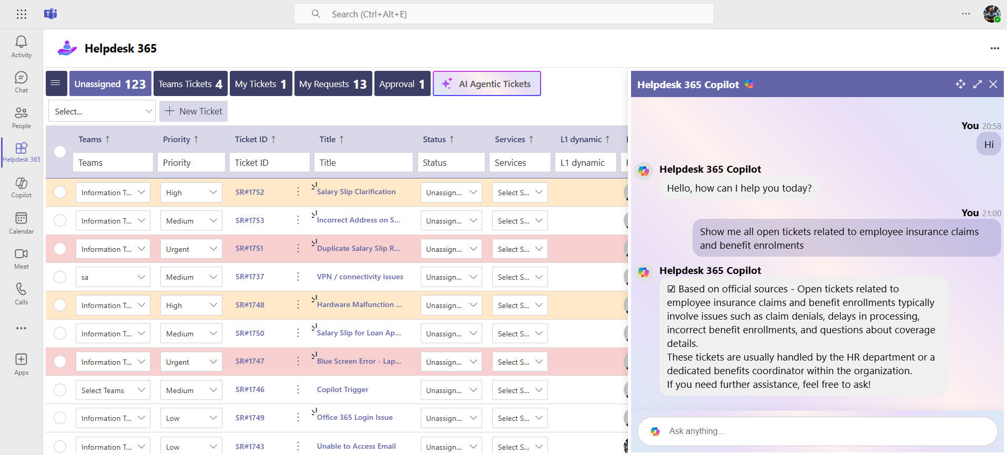This screenshot has width=1007, height=455.
Task: Click the hamburger menu beside Unassigned
Action: point(56,83)
